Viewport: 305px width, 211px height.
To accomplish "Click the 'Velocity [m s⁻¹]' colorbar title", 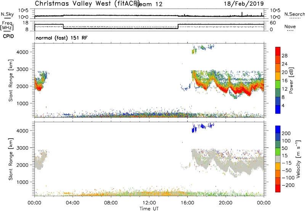I will pos(298,159).
